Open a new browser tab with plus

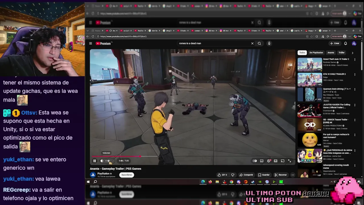coord(335,30)
